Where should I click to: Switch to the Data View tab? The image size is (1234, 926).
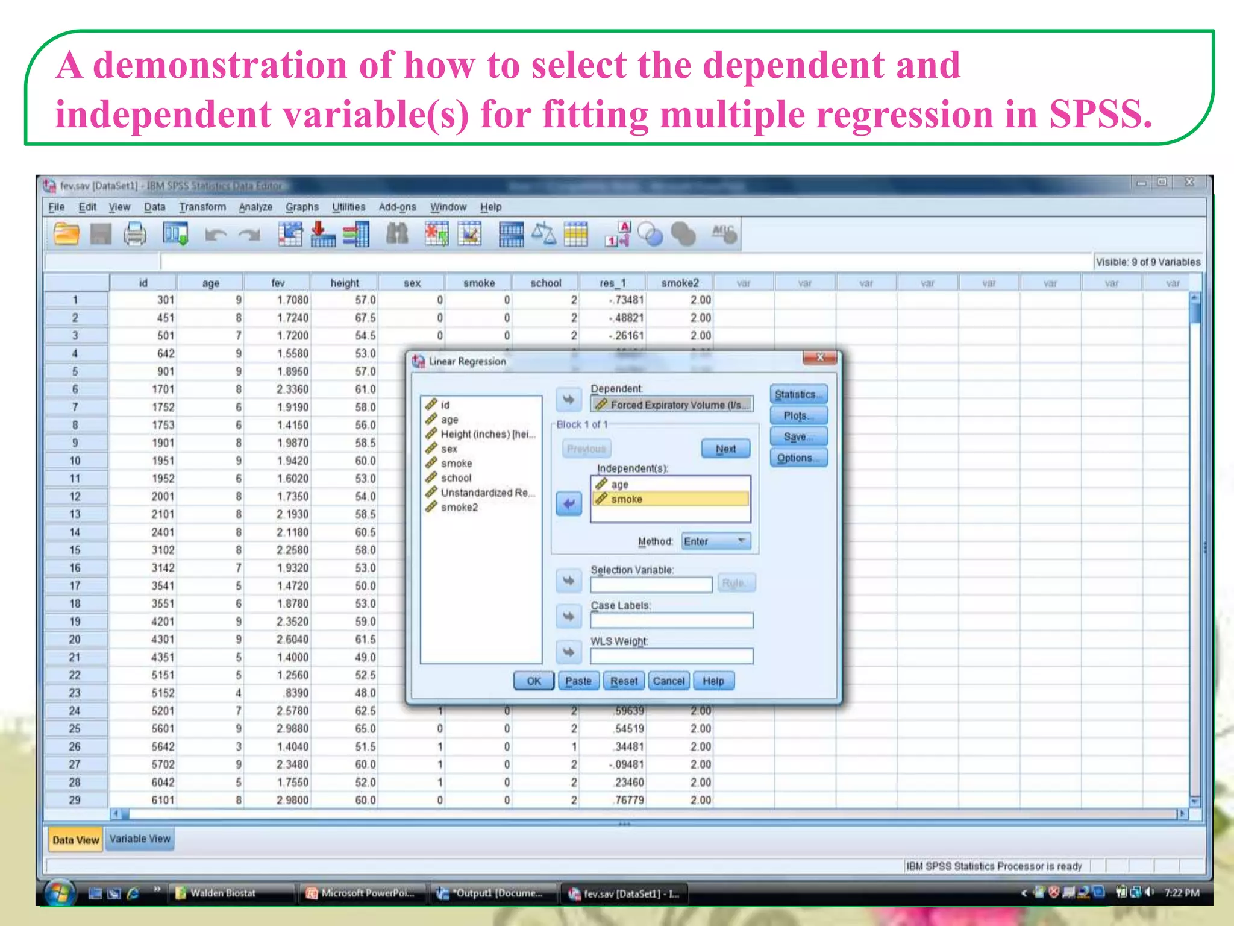pyautogui.click(x=76, y=840)
